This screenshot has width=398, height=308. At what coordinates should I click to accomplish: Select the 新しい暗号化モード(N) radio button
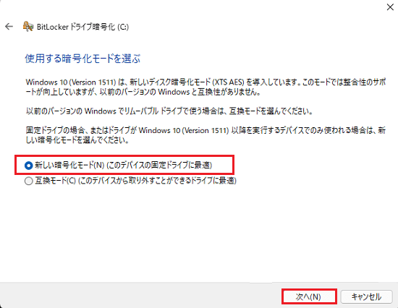point(29,166)
